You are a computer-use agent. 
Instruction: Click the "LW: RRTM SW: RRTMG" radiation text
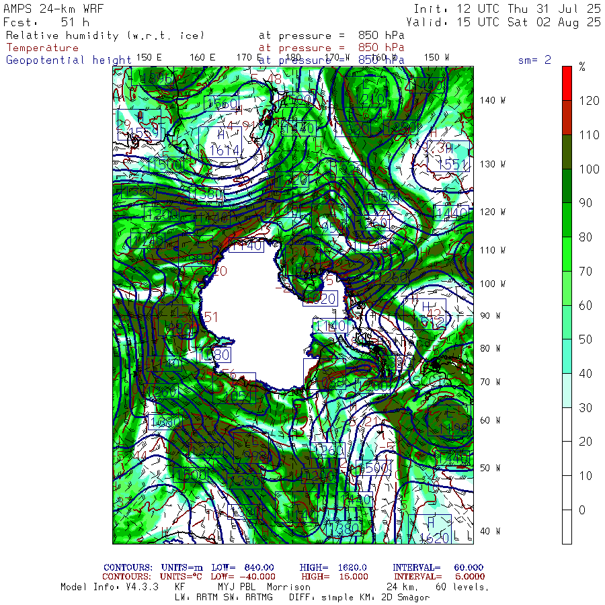[224, 598]
